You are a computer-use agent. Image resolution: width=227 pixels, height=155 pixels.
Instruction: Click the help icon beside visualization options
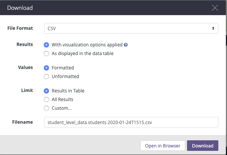coord(126,45)
